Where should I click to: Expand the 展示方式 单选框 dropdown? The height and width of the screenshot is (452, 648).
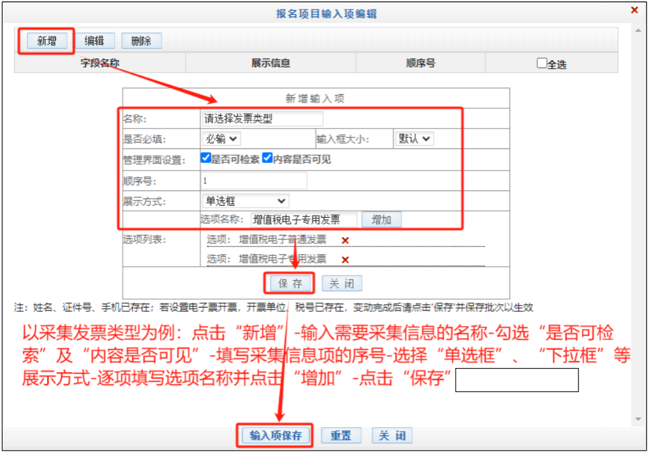[245, 201]
